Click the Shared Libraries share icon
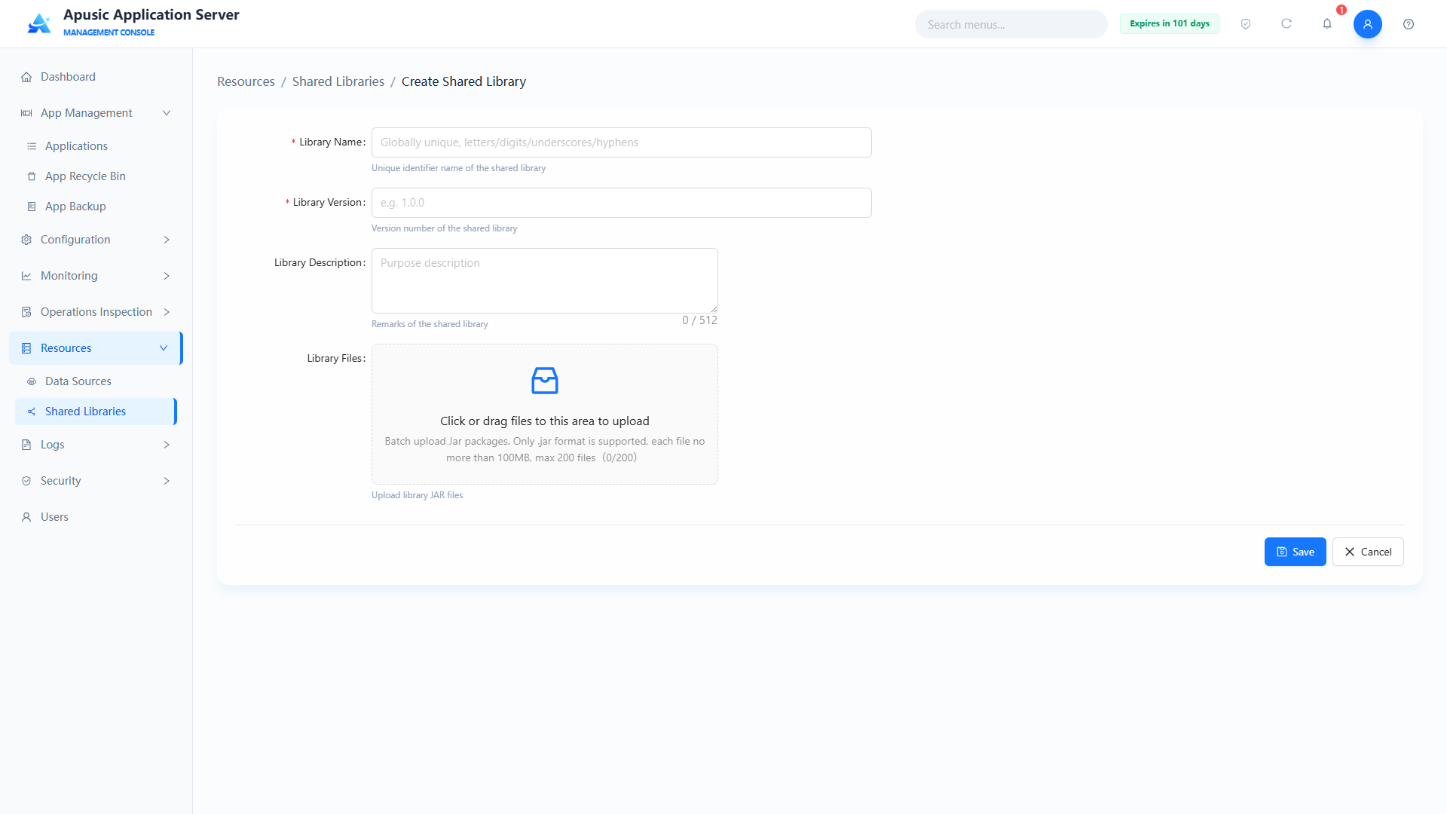The width and height of the screenshot is (1447, 814). click(x=32, y=412)
